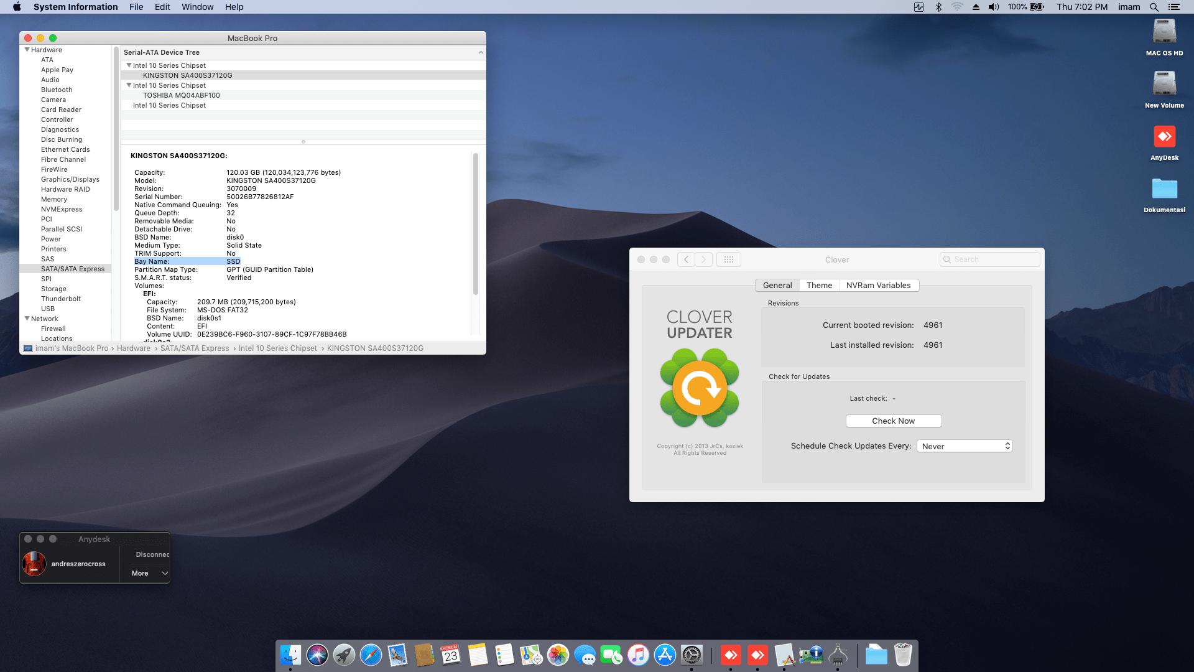Image resolution: width=1194 pixels, height=672 pixels.
Task: Open Maps icon in dock
Action: click(x=531, y=655)
